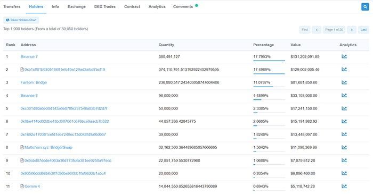The height and width of the screenshot is (194, 373).
Task: Click quantity value 380,491,127
Action: 169,57
